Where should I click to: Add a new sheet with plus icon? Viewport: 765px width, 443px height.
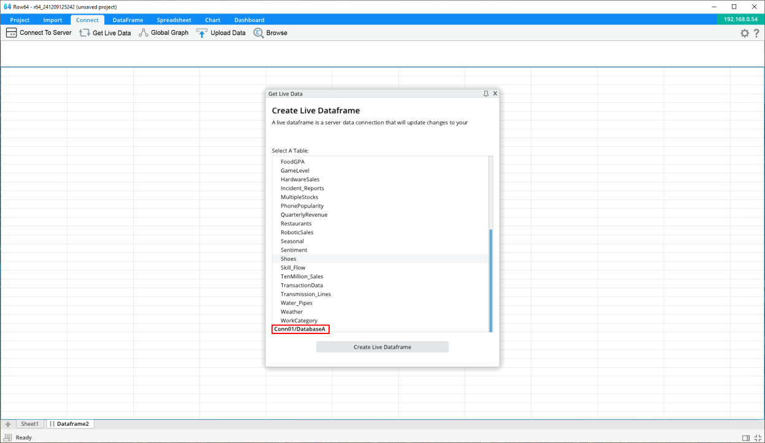(8, 424)
